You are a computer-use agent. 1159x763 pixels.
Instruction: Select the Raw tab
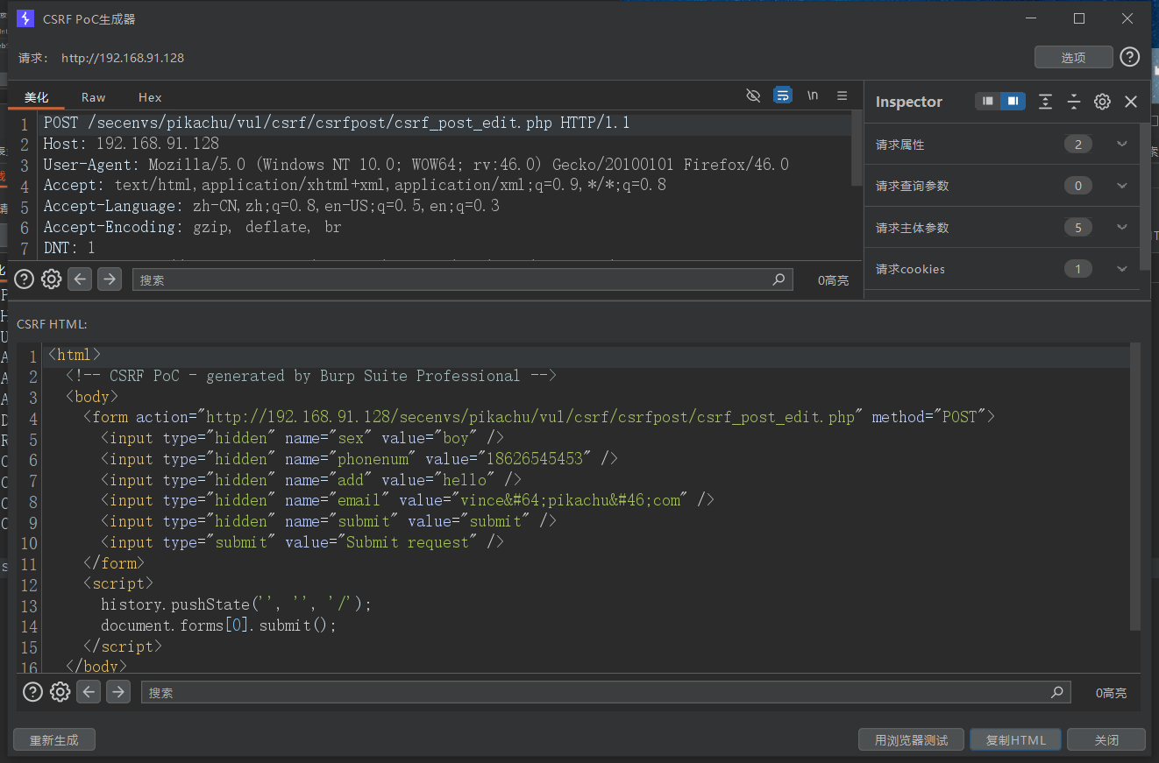pyautogui.click(x=93, y=97)
